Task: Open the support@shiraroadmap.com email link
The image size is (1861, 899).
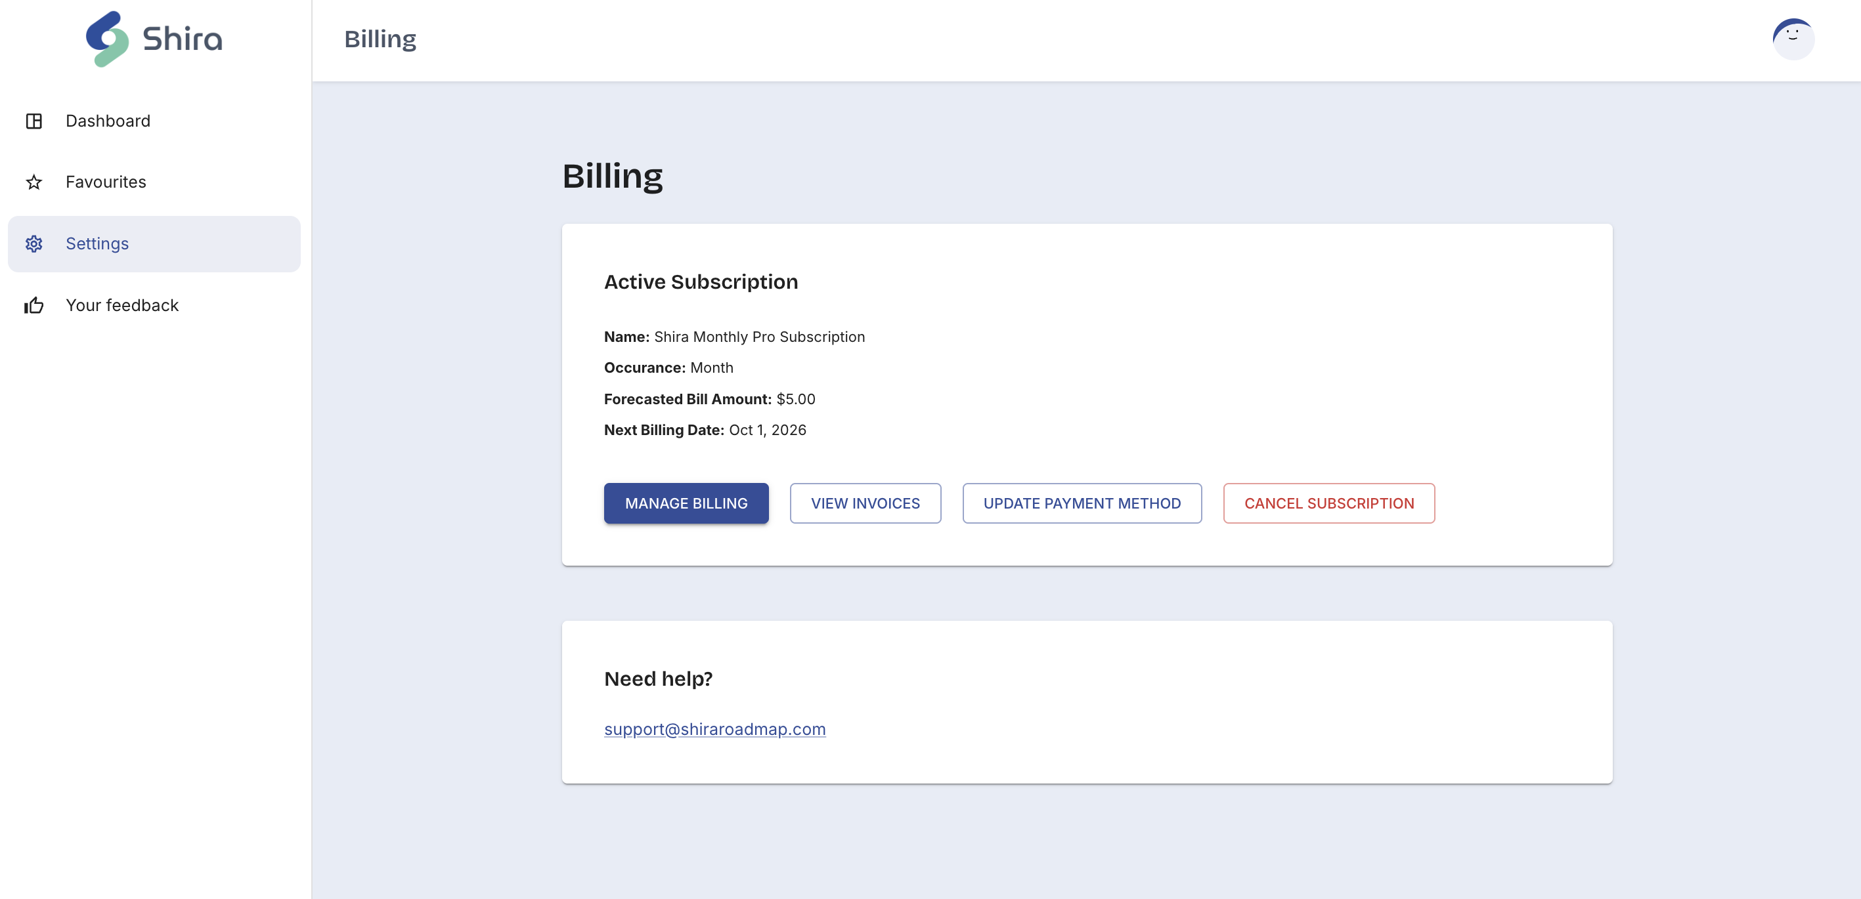Action: [x=714, y=729]
